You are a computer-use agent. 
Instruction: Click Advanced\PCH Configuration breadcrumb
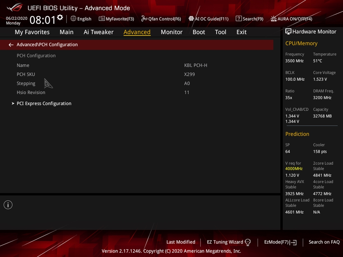click(x=47, y=45)
